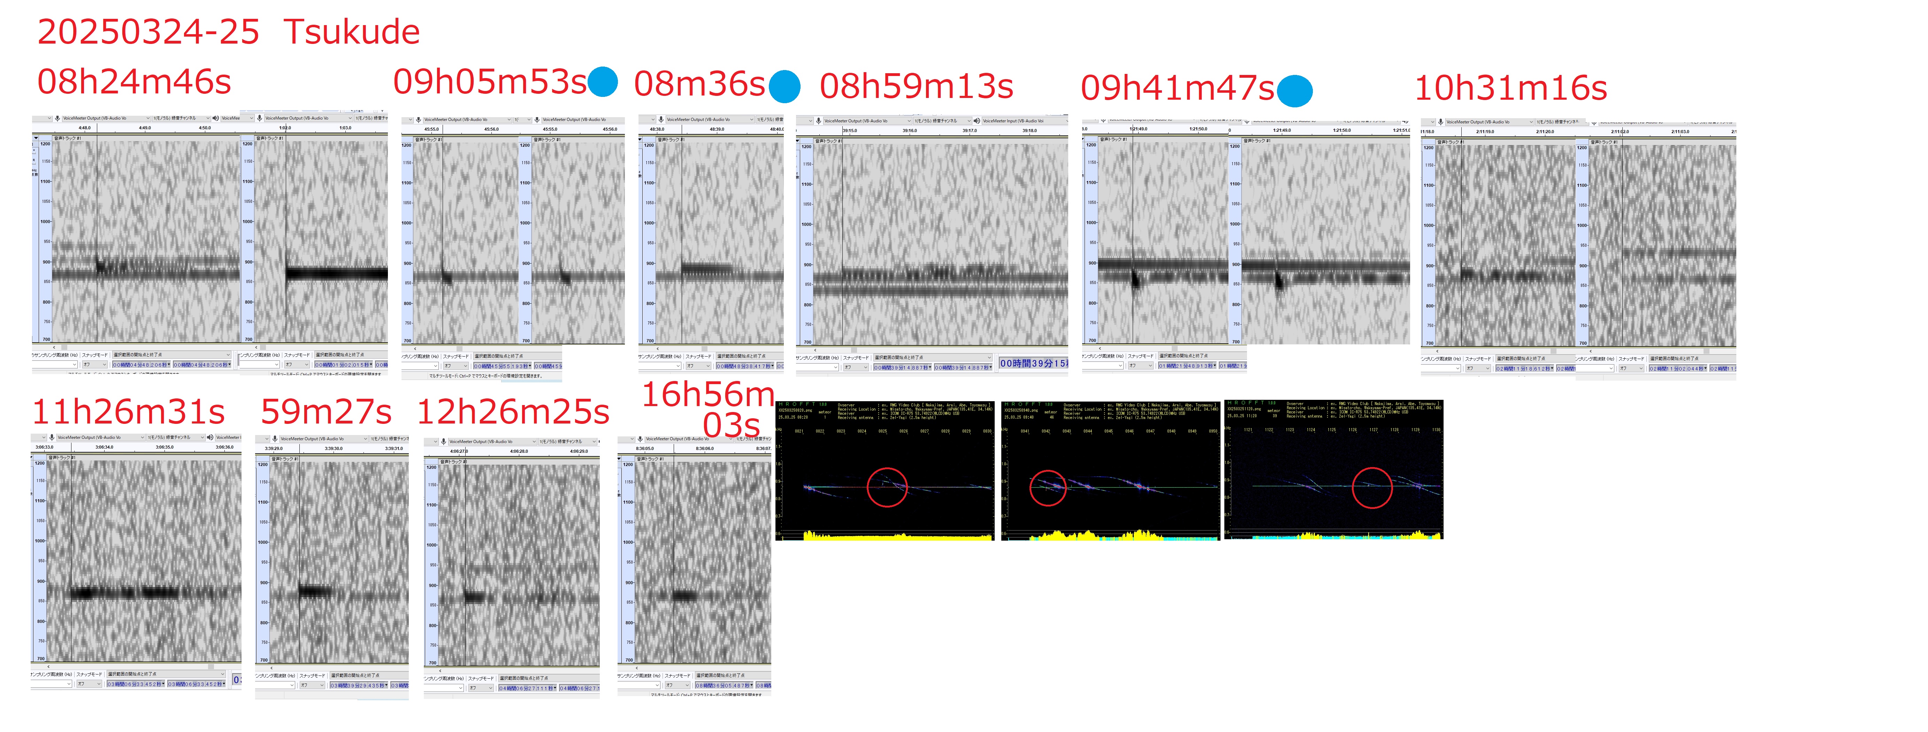Open 選択範囲の開始点と終了点 dropdown in 08h59m13s panel
The width and height of the screenshot is (1928, 732).
(x=932, y=357)
